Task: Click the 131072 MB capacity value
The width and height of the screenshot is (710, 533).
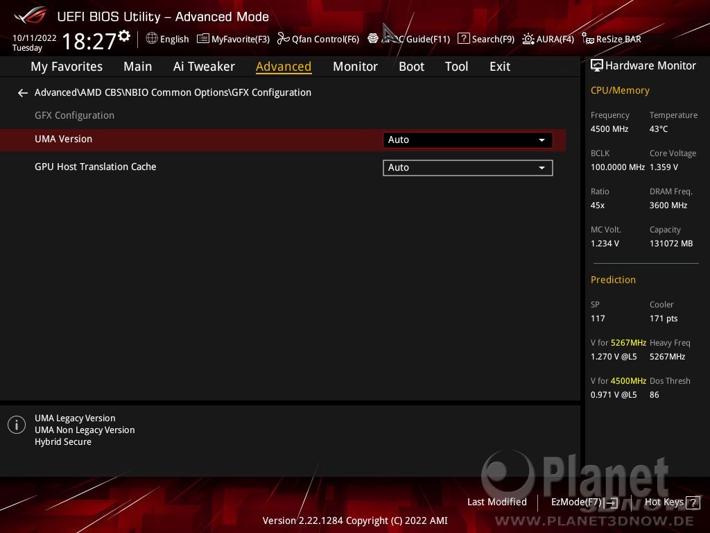Action: pos(671,244)
